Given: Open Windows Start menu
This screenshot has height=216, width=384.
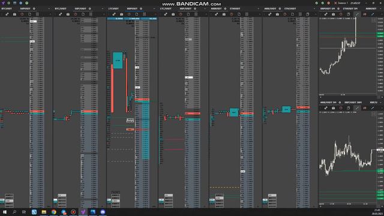Looking at the screenshot, I should tap(5, 212).
